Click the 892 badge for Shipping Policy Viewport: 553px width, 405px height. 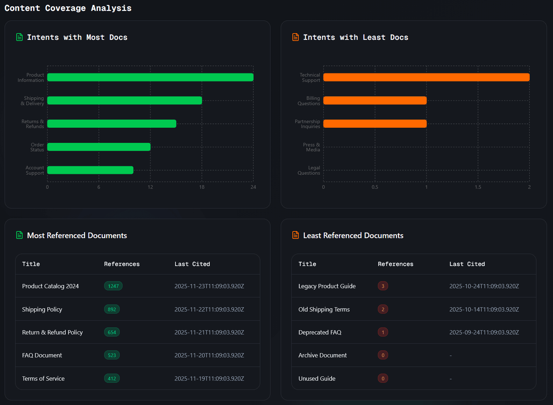(x=112, y=309)
